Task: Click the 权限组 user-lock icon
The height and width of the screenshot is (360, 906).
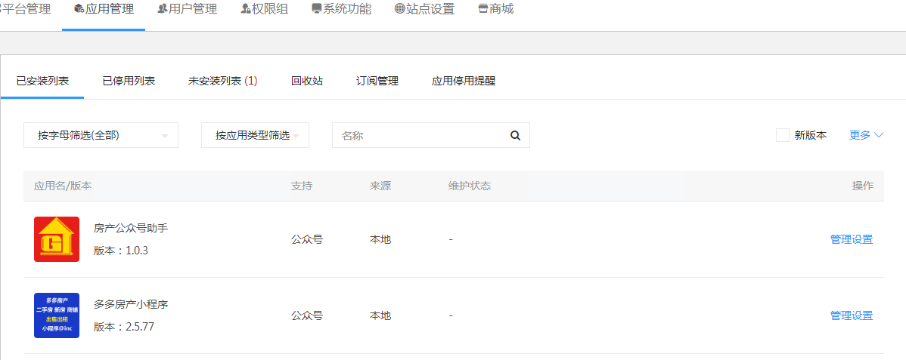Action: pyautogui.click(x=246, y=8)
